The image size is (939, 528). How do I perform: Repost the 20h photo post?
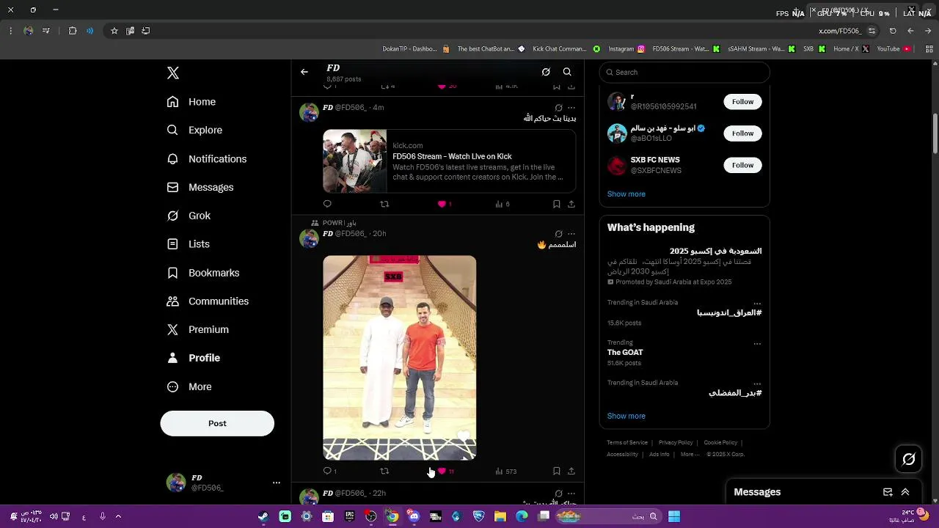[384, 471]
